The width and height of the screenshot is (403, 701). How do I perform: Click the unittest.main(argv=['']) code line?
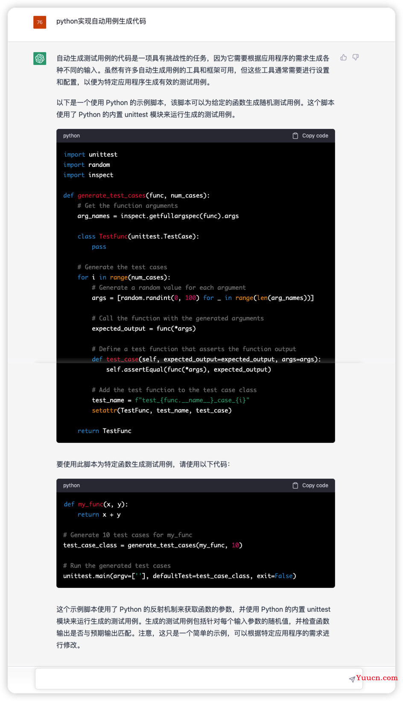click(179, 576)
